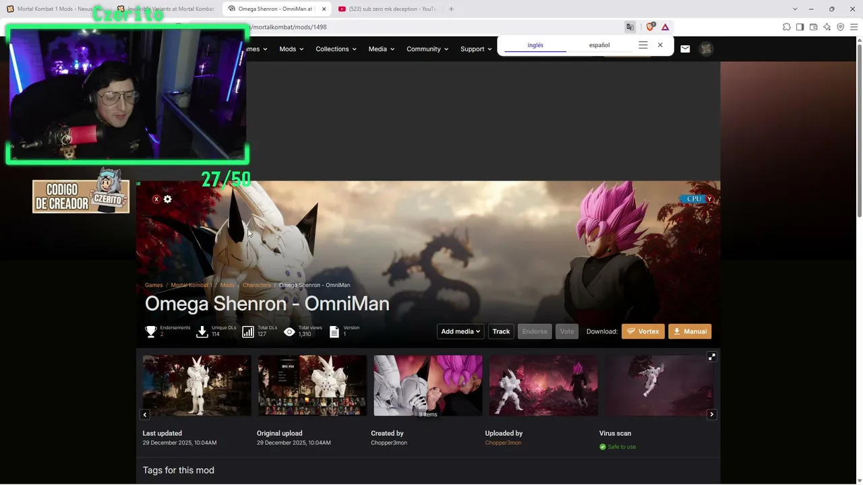Click the Tags for this mod heading
This screenshot has width=863, height=485.
pos(179,470)
